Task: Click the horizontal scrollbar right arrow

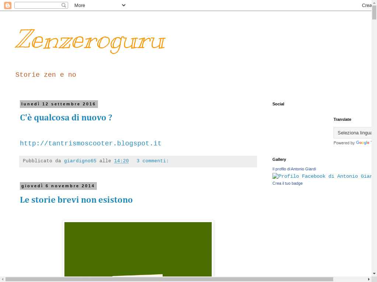Action: point(369,279)
